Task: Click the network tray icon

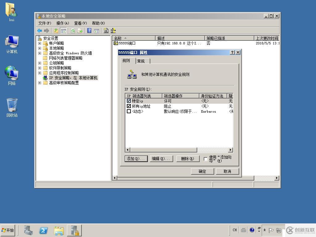Action: 279,230
